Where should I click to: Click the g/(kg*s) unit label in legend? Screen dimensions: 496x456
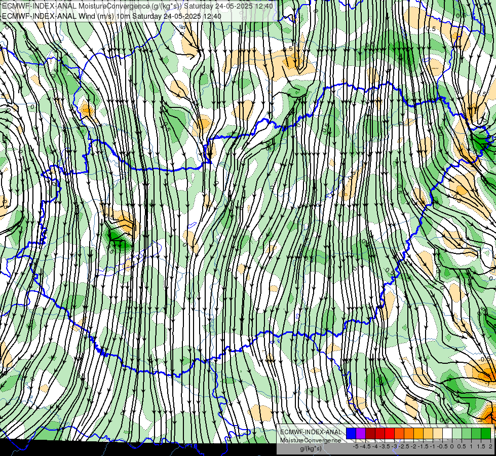pyautogui.click(x=311, y=449)
